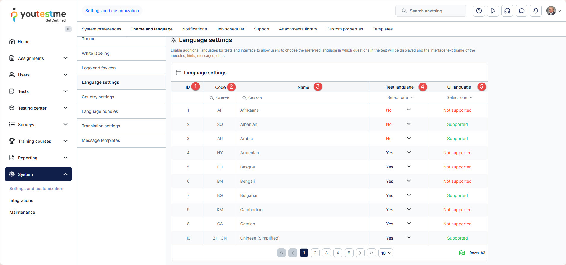Open the Job scheduler tab

[x=230, y=29]
